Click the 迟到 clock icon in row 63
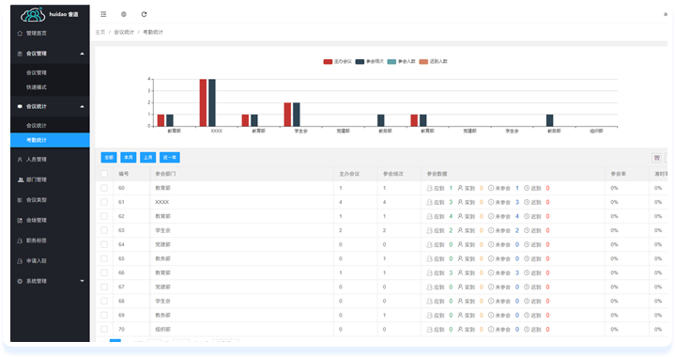This screenshot has height=357, width=675. pos(527,230)
